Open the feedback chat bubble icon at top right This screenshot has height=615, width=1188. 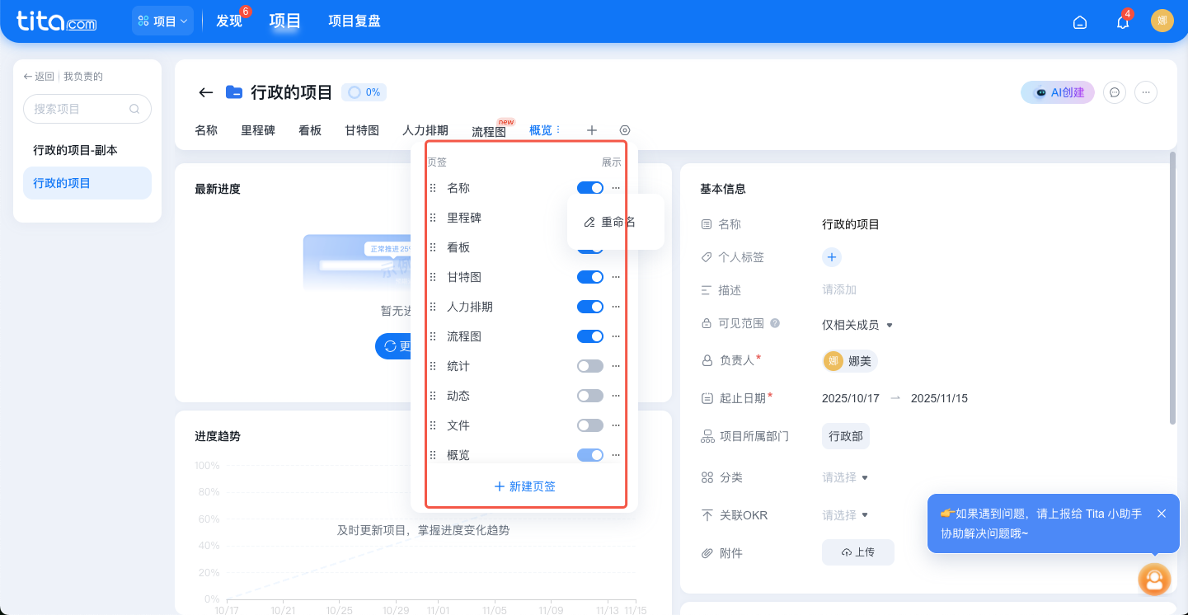[x=1115, y=92]
